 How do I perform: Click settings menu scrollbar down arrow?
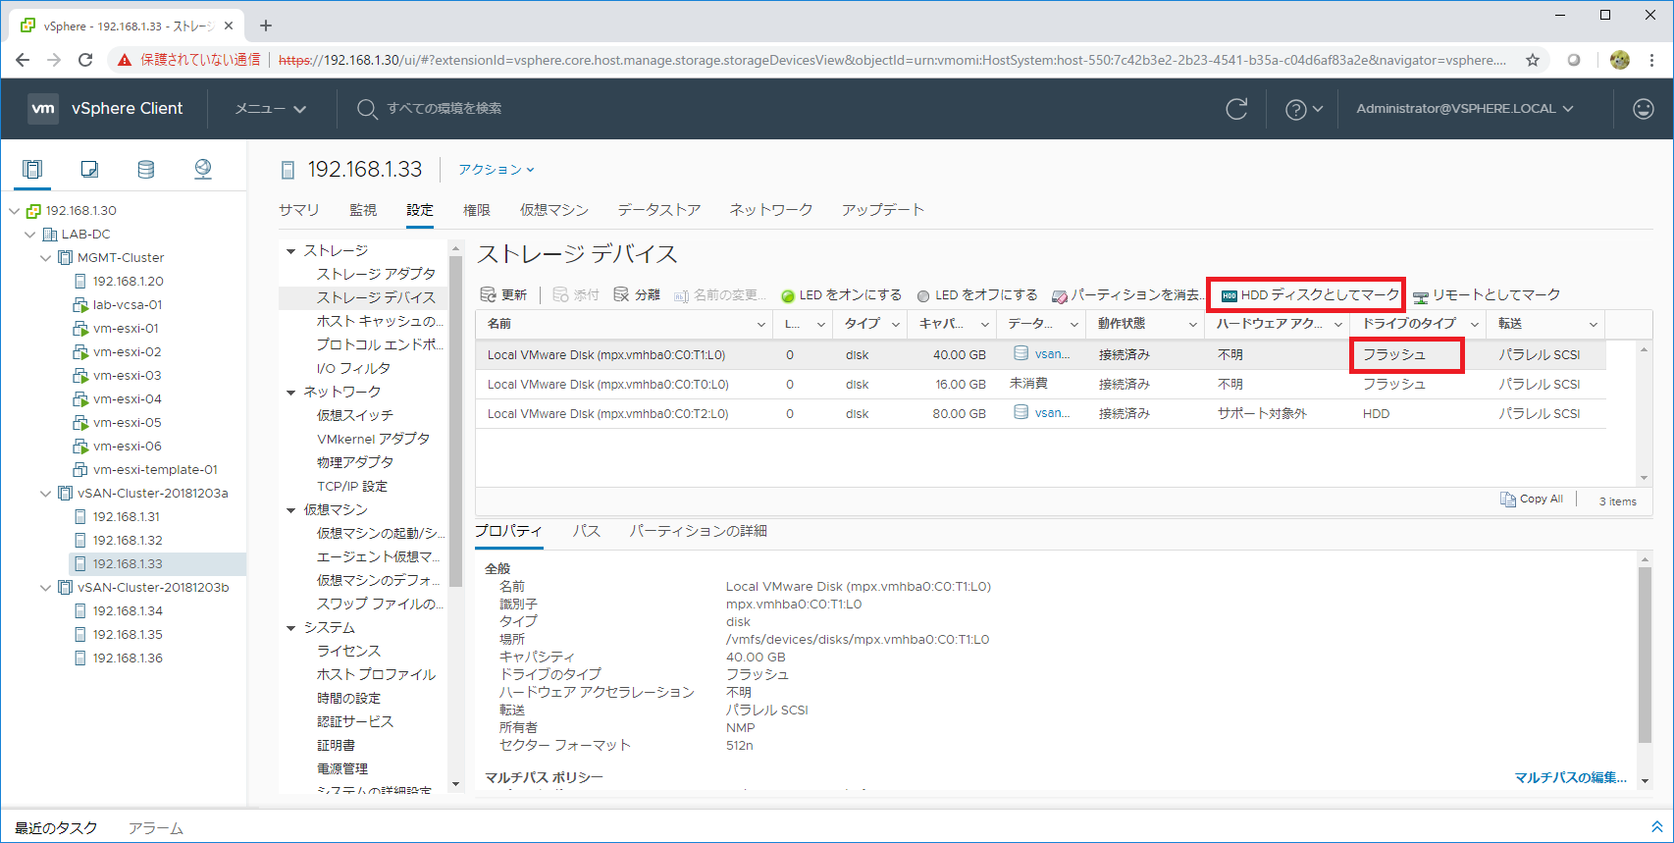[x=455, y=784]
